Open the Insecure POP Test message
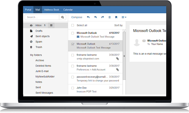 tap(95, 89)
